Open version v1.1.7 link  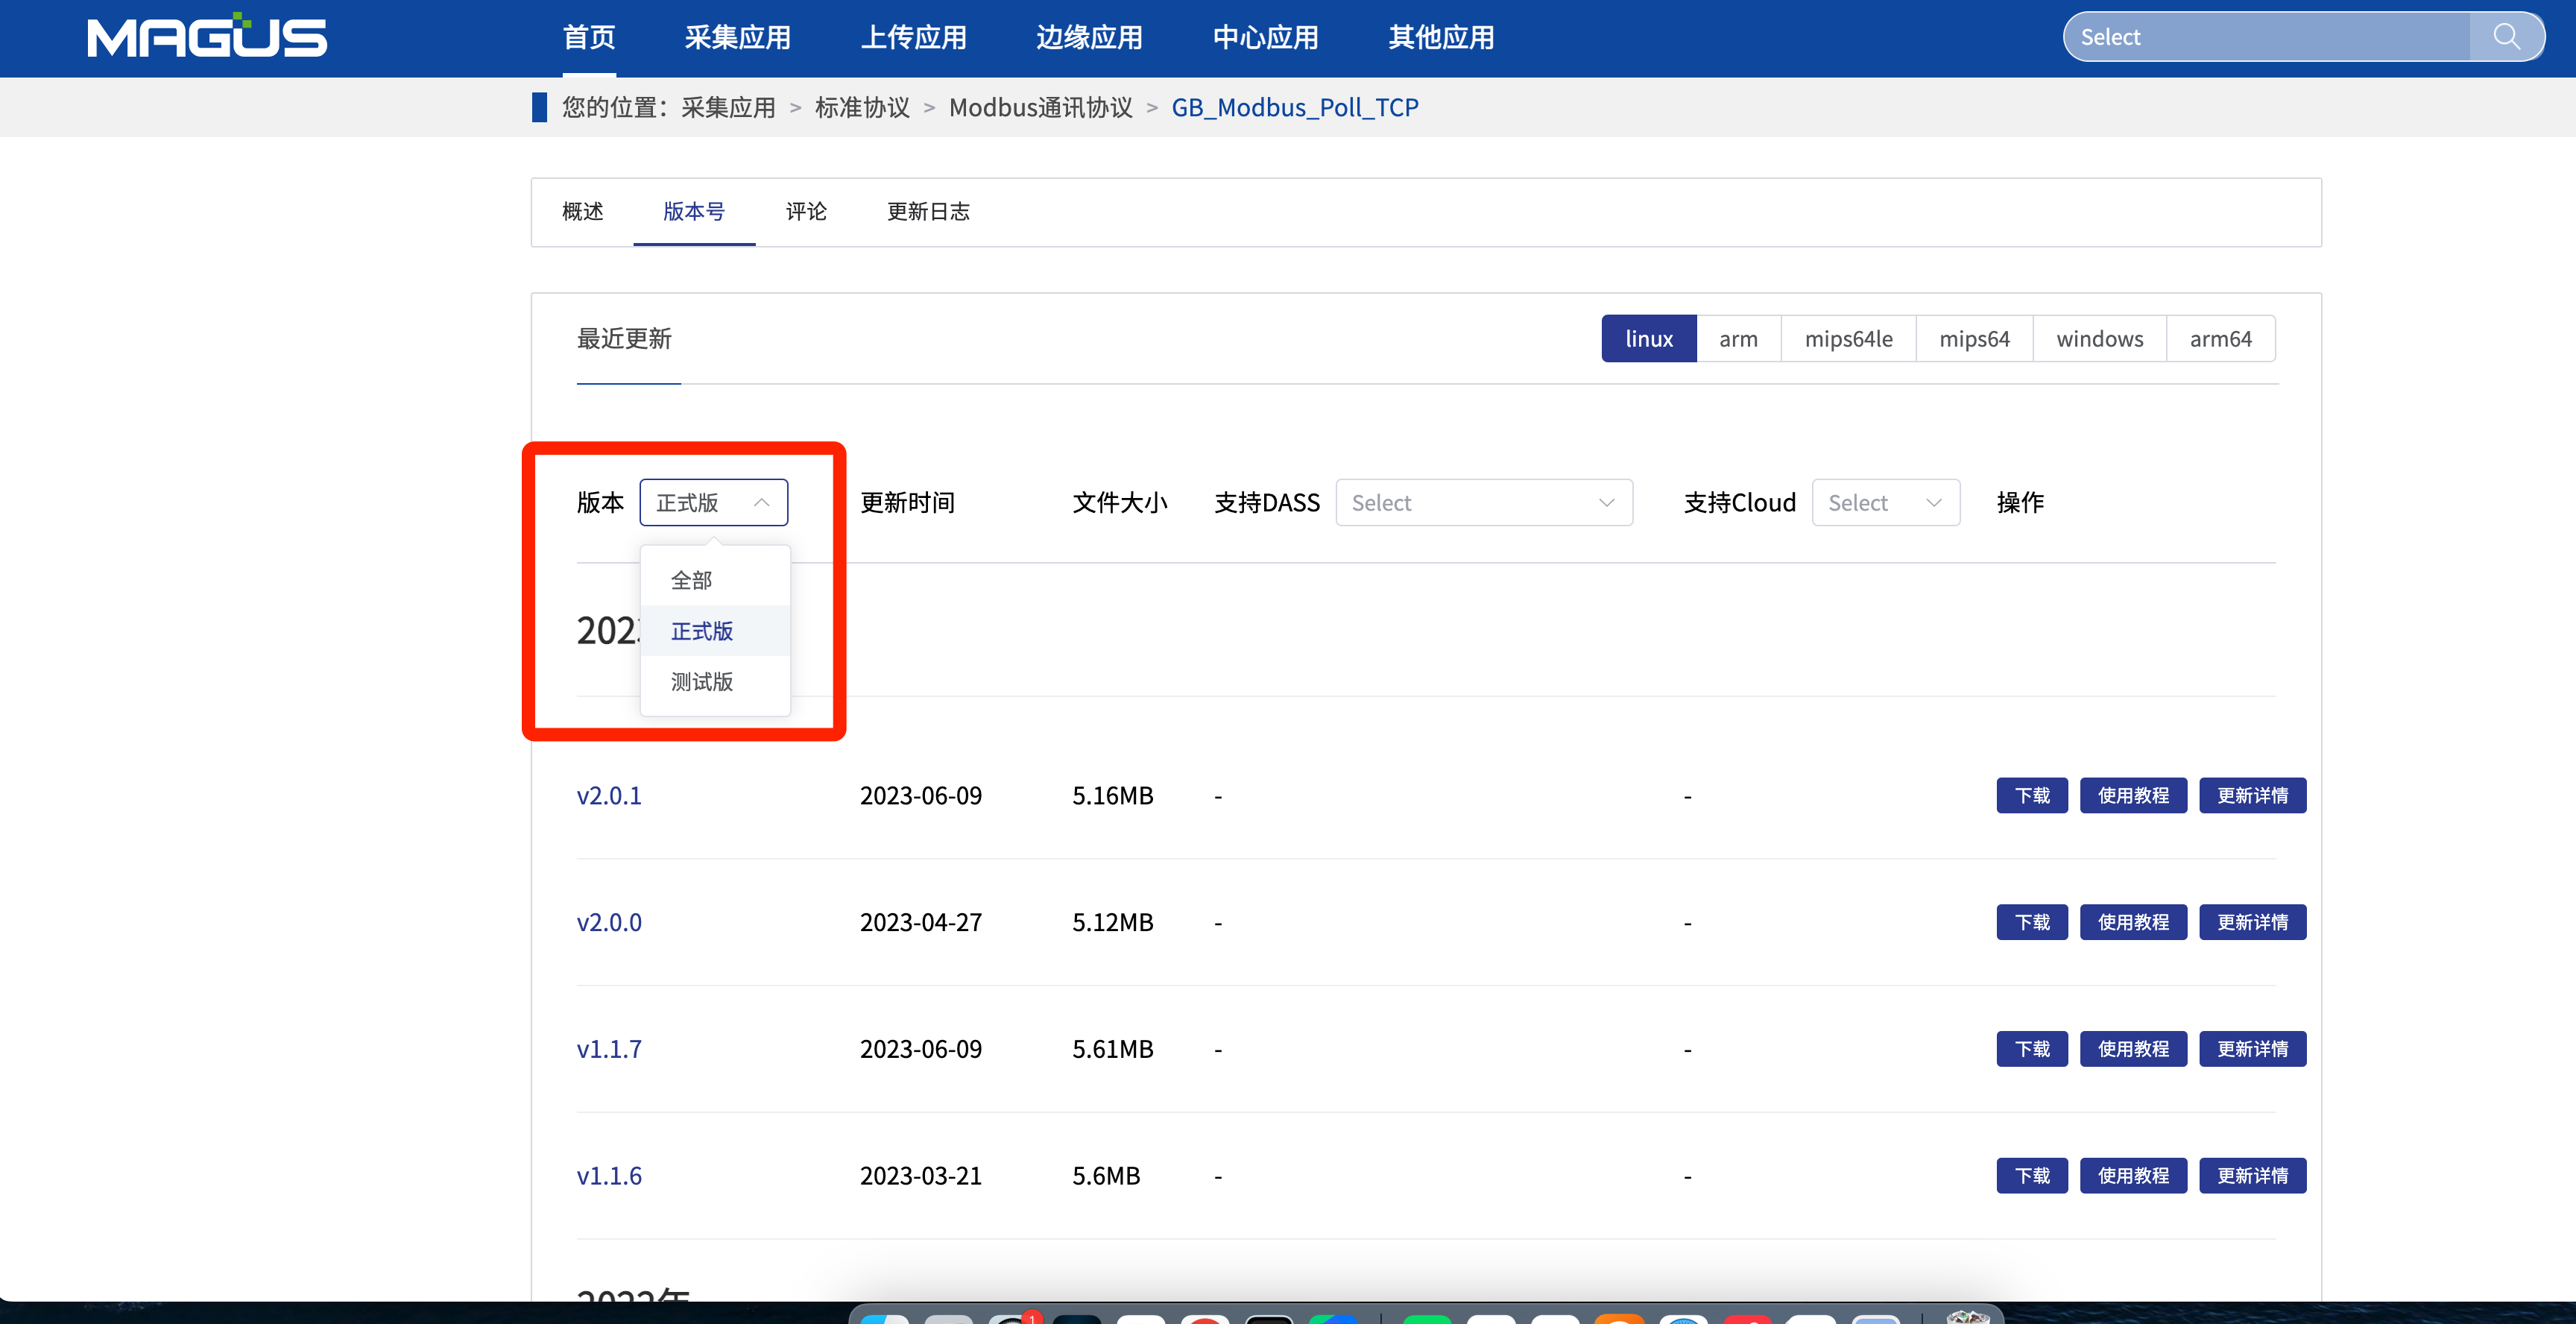coord(609,1049)
